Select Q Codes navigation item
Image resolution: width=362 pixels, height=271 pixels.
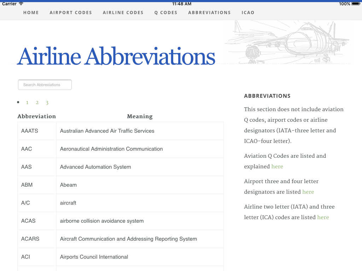pos(166,13)
